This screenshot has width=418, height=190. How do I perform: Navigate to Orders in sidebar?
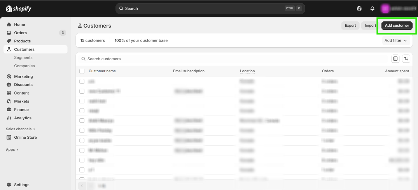(20, 33)
